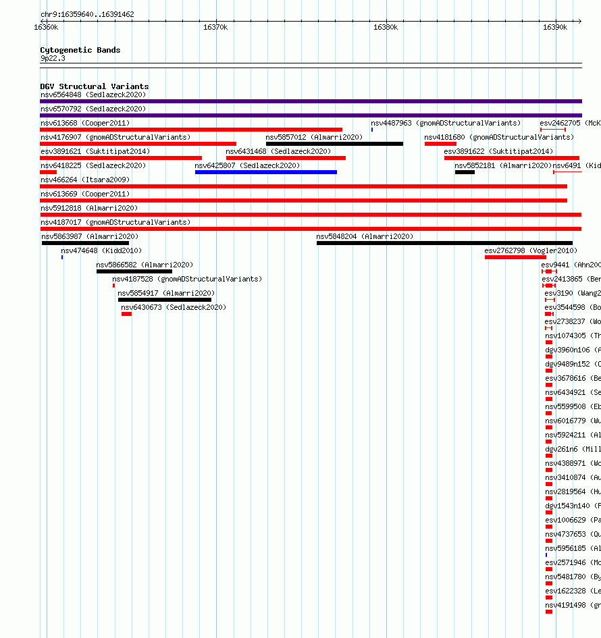Open the dgv9489n152 variant label
The image size is (601, 638).
pyautogui.click(x=573, y=364)
